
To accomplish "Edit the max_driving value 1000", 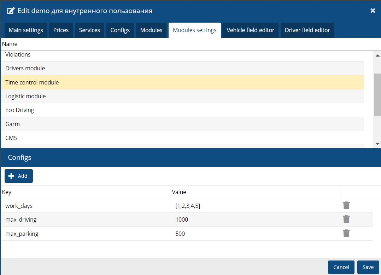I will coord(182,220).
